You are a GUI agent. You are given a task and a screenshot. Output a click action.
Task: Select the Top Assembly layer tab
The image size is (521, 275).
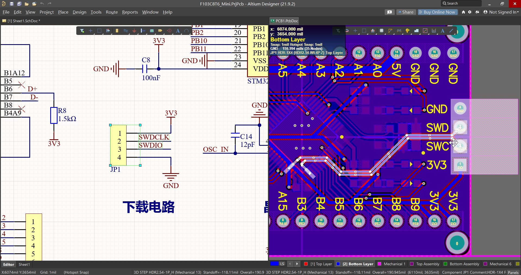425,264
